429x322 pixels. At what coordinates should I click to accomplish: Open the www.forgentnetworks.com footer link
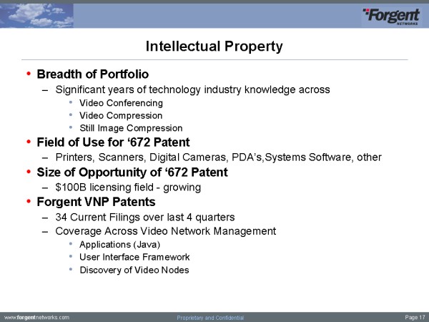(36, 317)
